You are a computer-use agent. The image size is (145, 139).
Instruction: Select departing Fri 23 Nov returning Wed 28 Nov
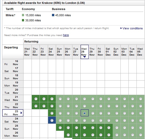click(85, 113)
